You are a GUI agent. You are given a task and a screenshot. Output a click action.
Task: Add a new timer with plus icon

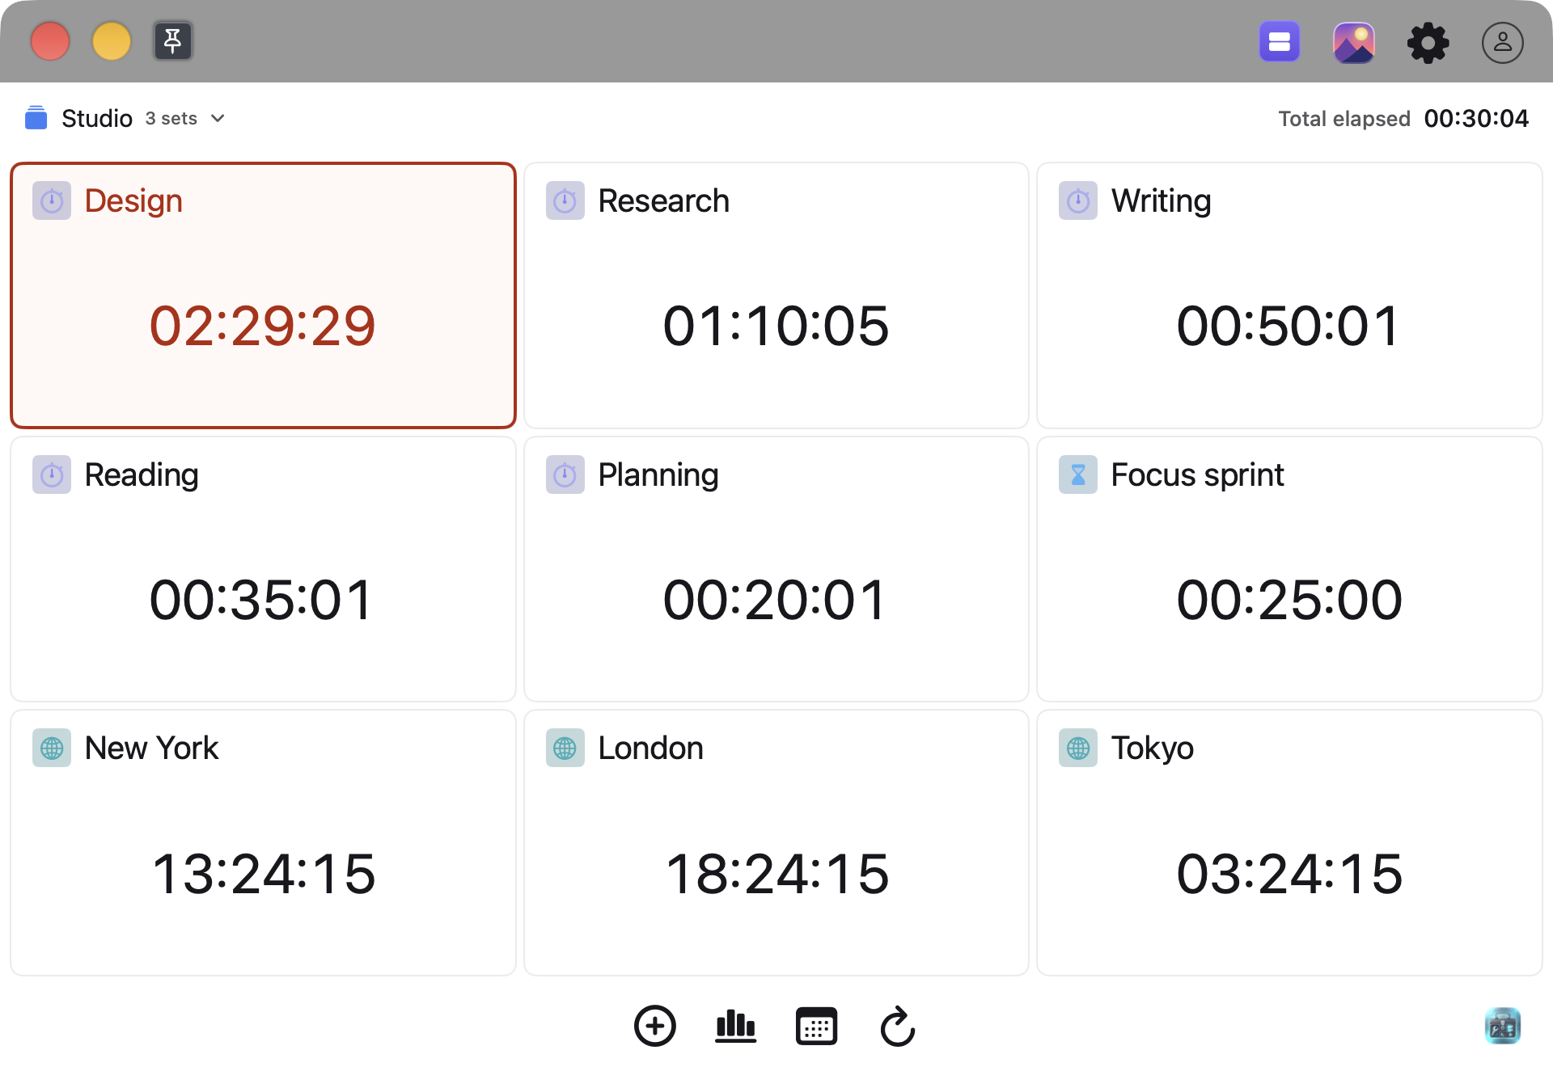(654, 1026)
